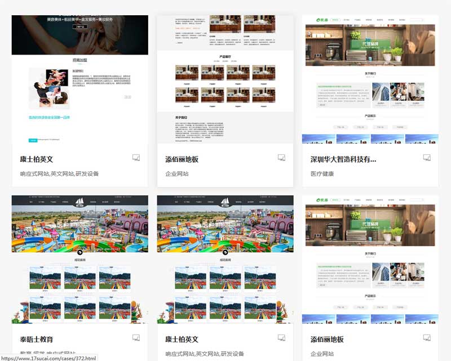Open kitchen shelf thumbnail above 深圳华大智造科技

pos(370,79)
